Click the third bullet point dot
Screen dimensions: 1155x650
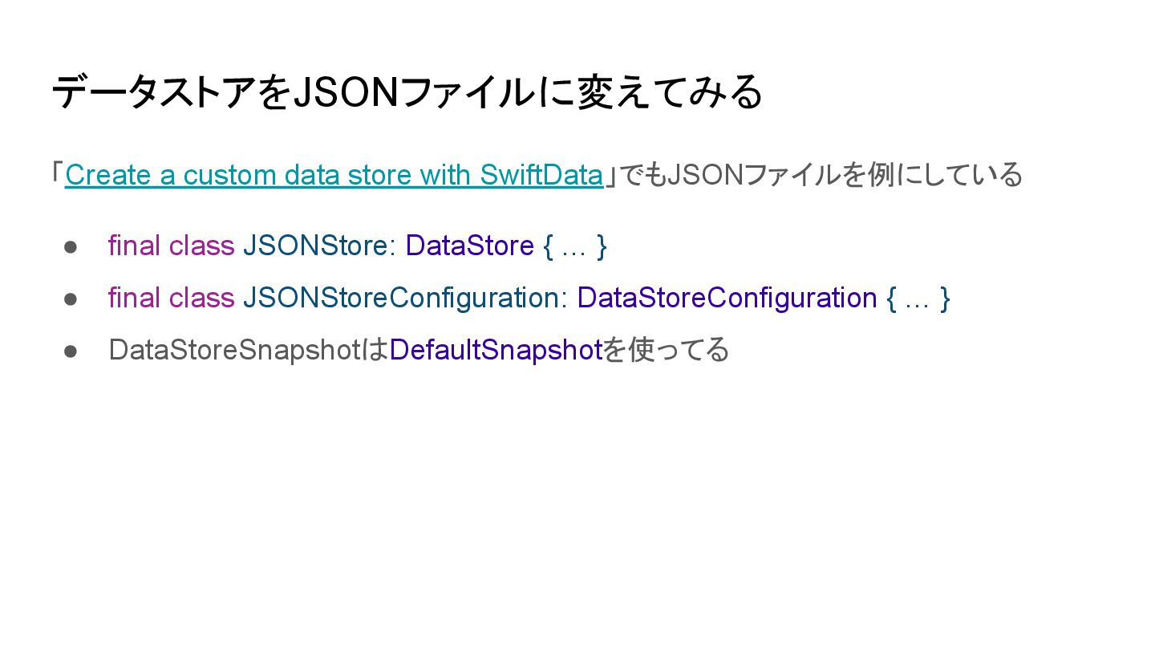71,351
